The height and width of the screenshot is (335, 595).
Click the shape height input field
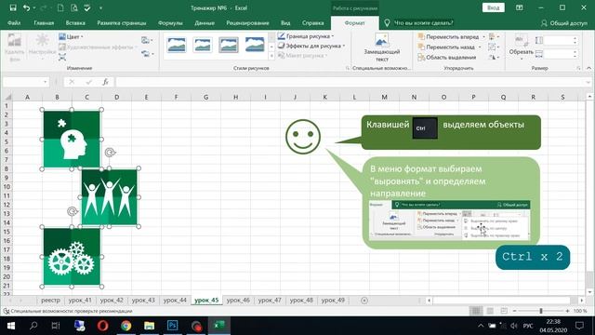coord(560,40)
